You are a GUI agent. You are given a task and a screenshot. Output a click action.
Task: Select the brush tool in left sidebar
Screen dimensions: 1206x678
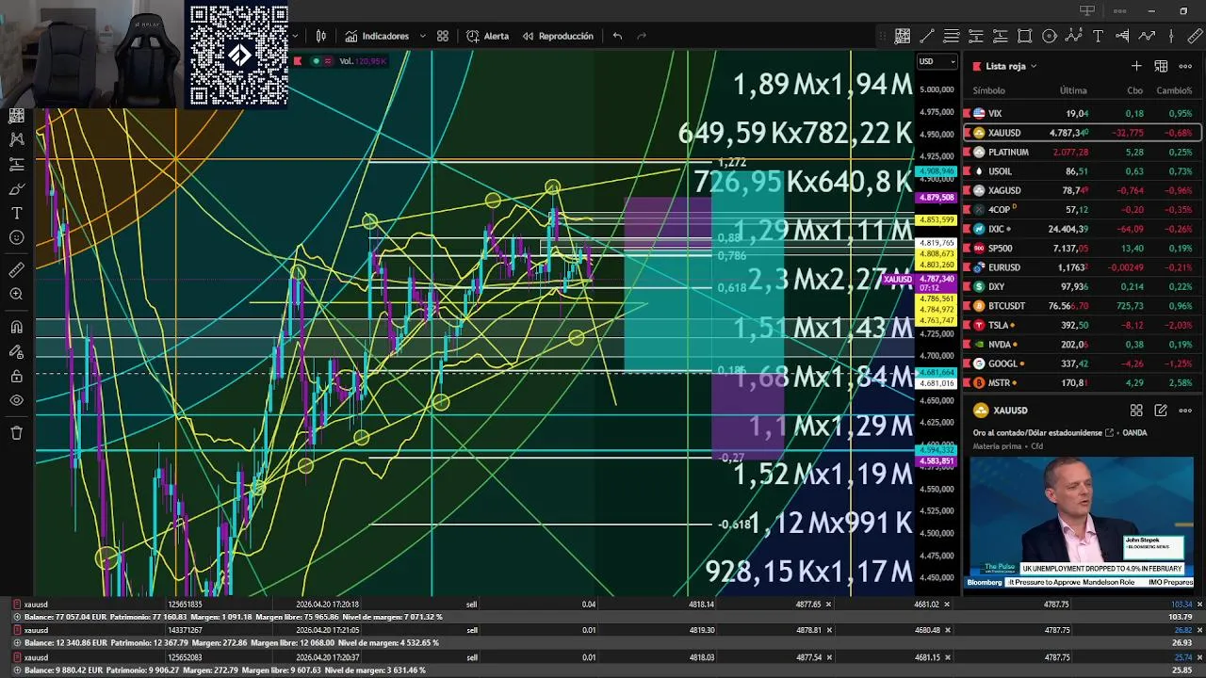pos(16,188)
